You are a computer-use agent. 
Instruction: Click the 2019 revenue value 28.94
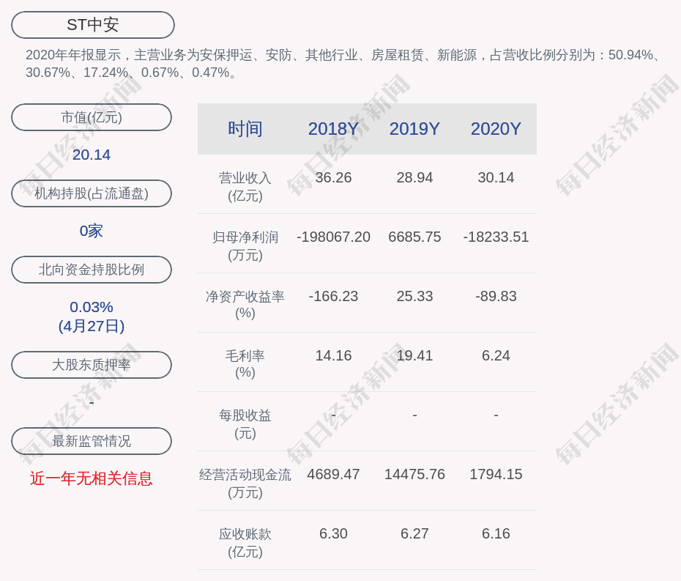pos(414,177)
